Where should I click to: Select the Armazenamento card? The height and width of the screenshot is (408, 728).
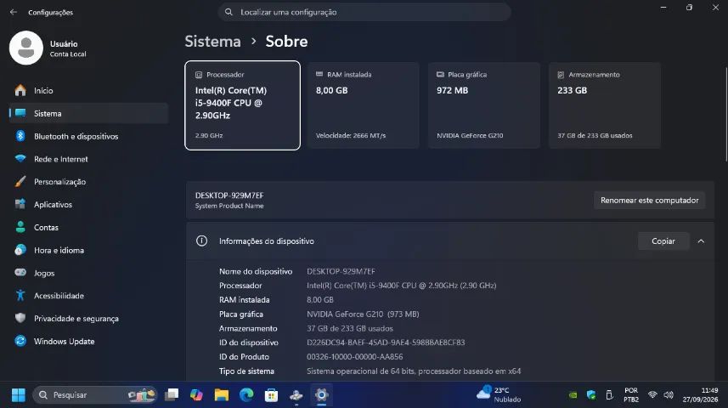[605, 105]
